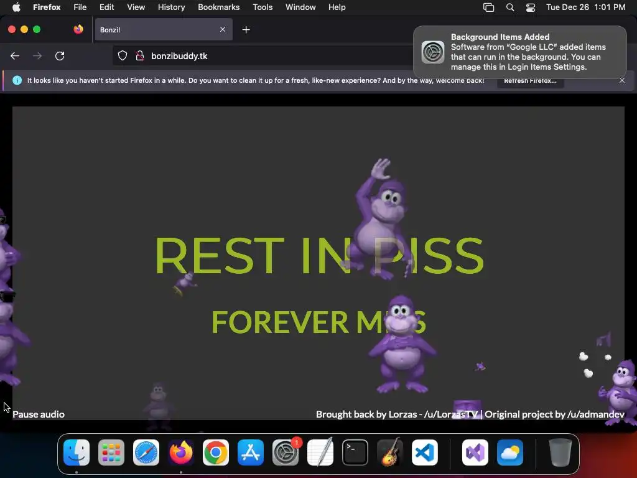Click the Refresh Firefox button

coord(530,80)
